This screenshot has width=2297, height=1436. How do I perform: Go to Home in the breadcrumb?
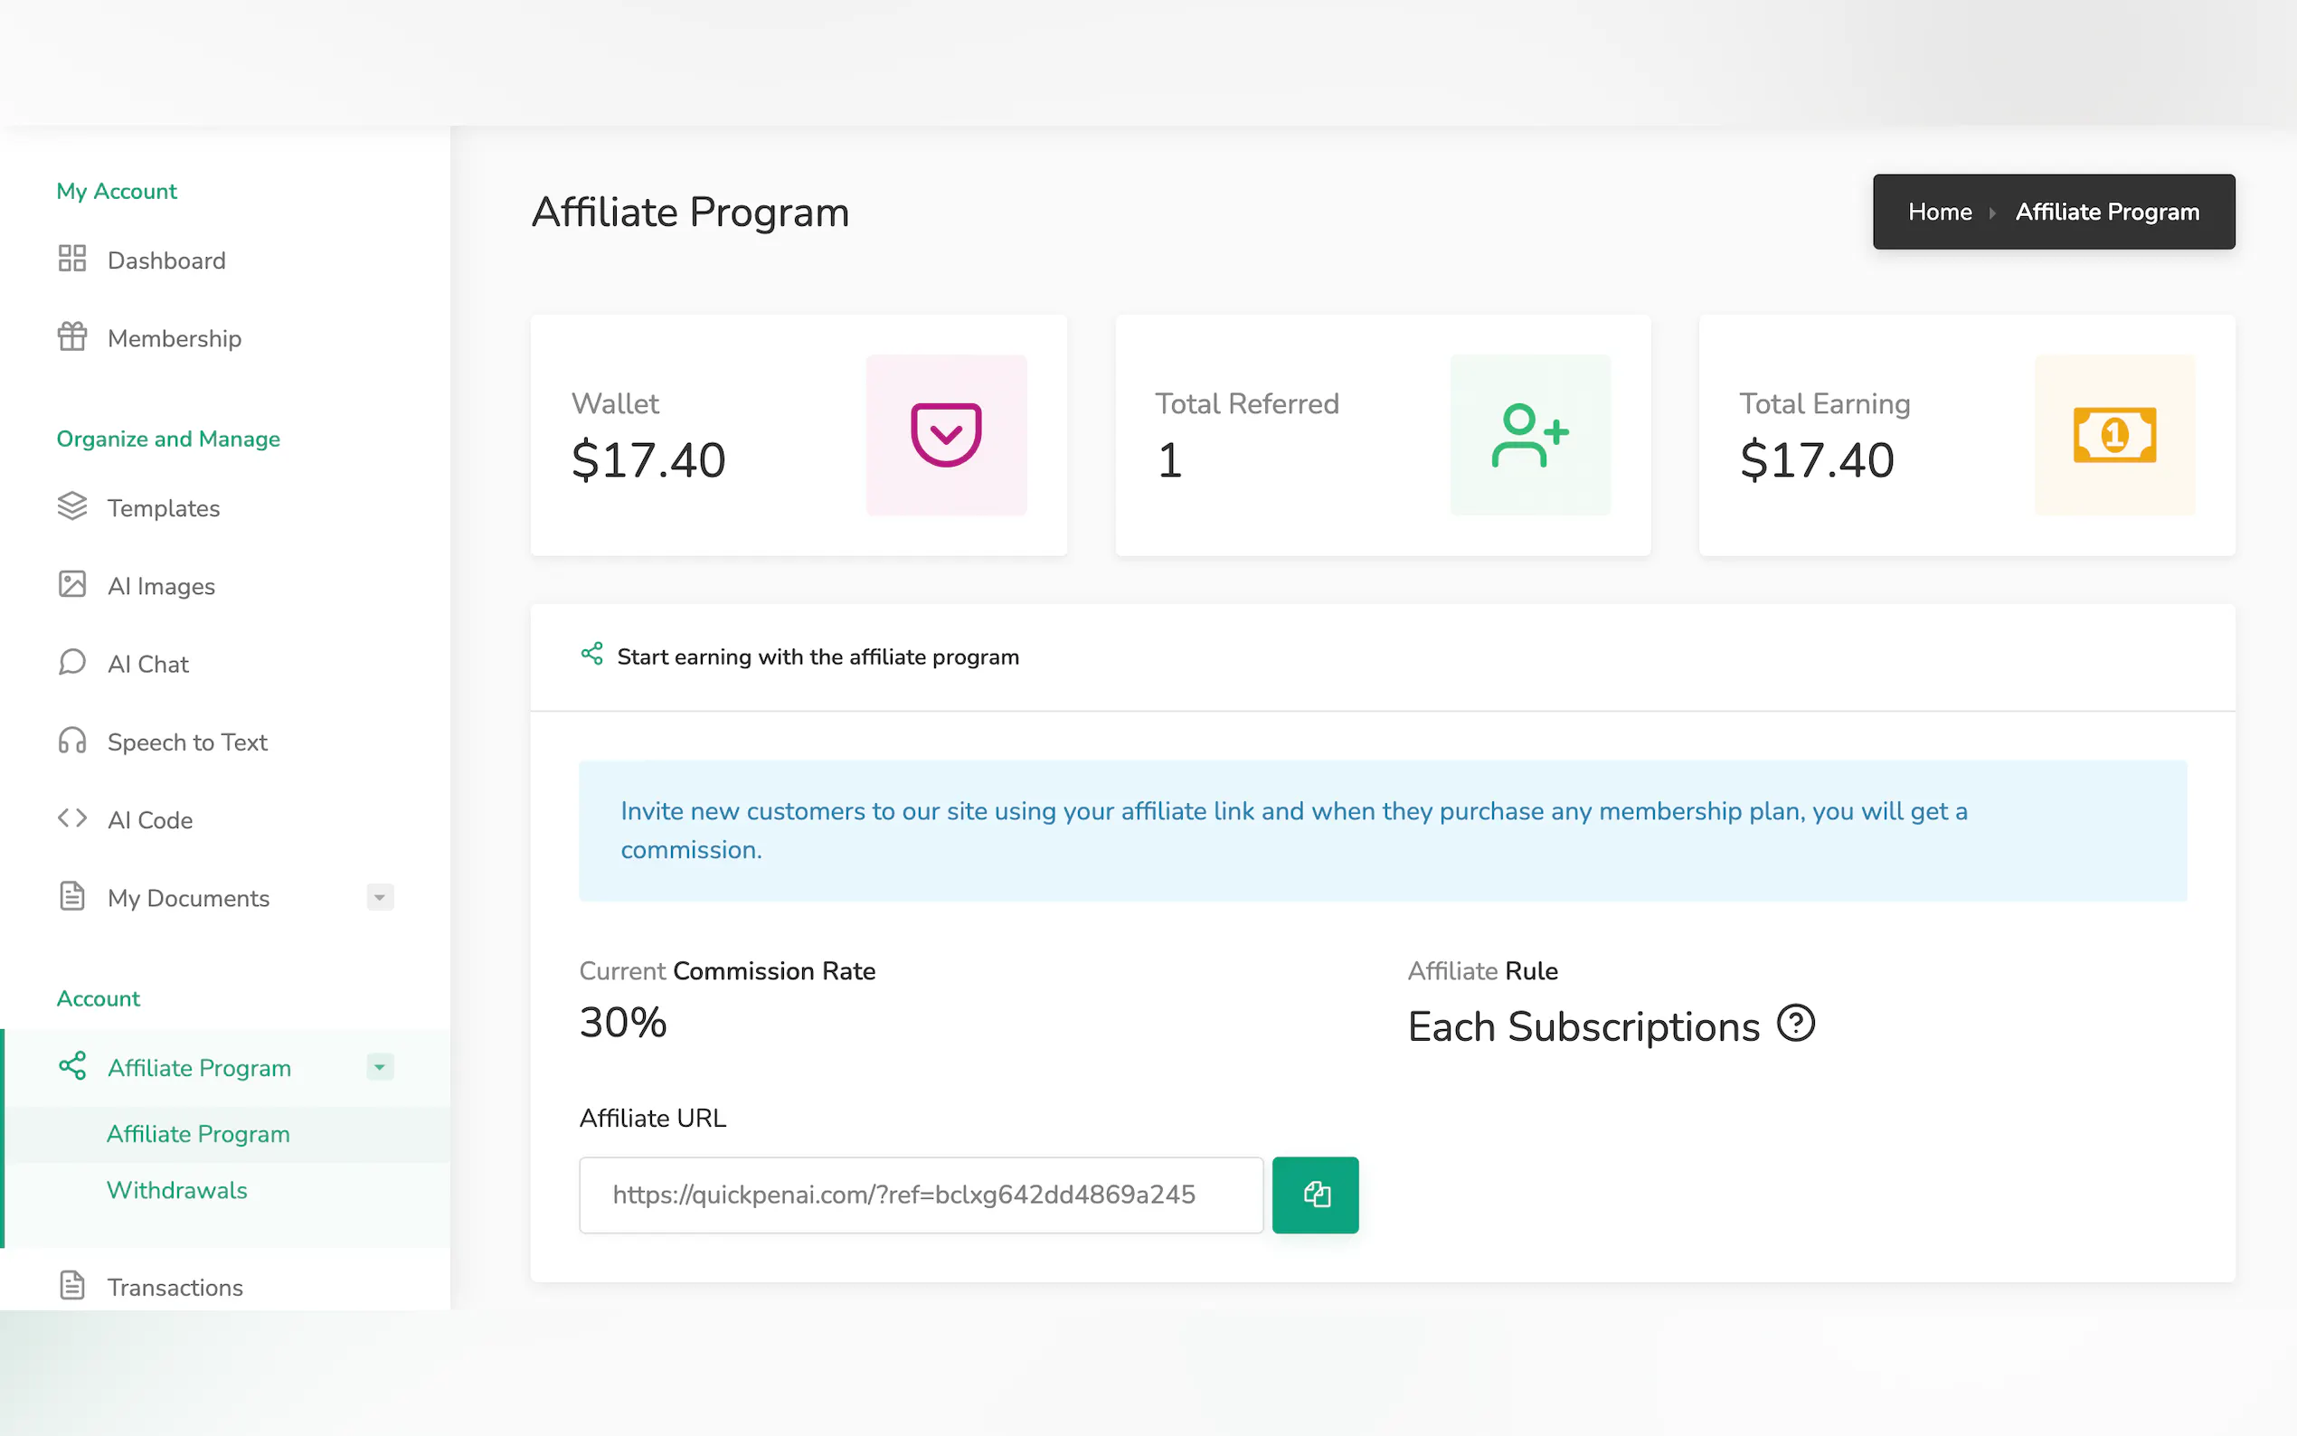click(1940, 212)
